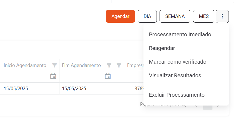Open filter funnel beside Empresa column header

119,65
